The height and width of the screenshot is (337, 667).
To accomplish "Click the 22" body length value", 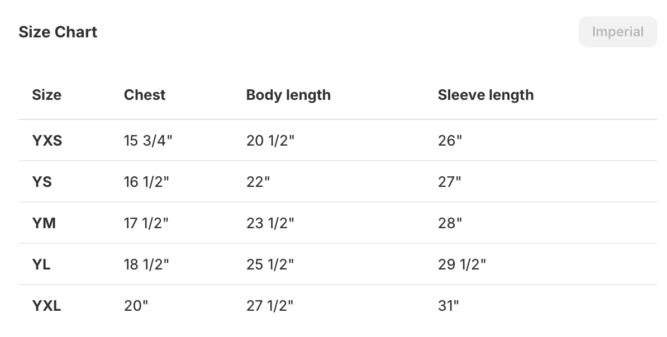I will click(x=258, y=182).
